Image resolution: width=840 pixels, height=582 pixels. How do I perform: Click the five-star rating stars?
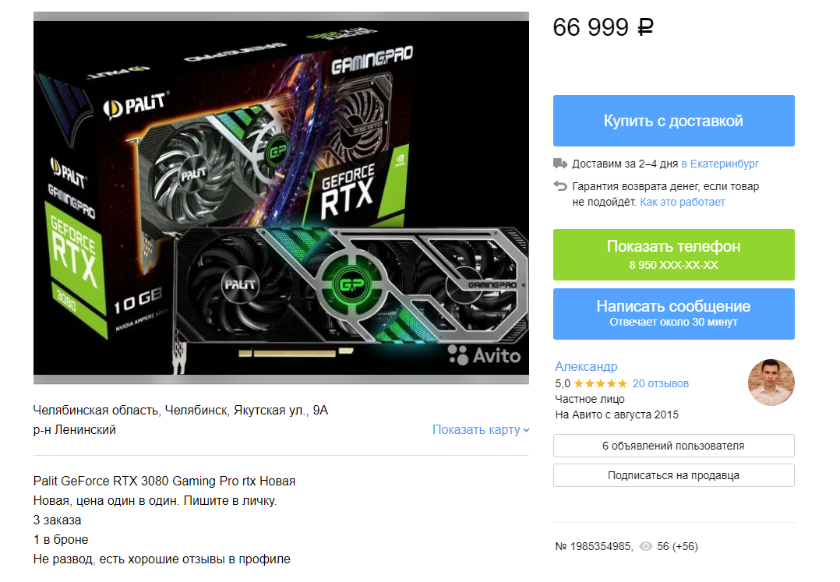click(600, 383)
